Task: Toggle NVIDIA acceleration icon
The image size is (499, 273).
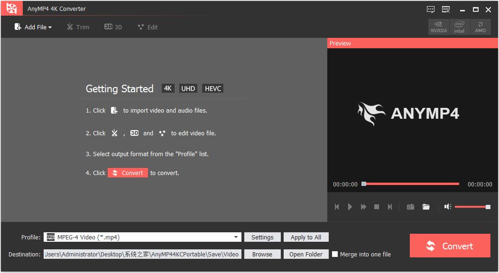Action: click(439, 27)
